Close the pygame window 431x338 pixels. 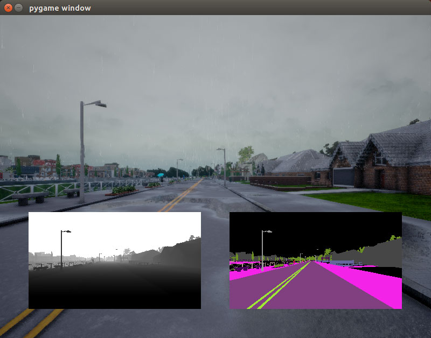click(8, 8)
